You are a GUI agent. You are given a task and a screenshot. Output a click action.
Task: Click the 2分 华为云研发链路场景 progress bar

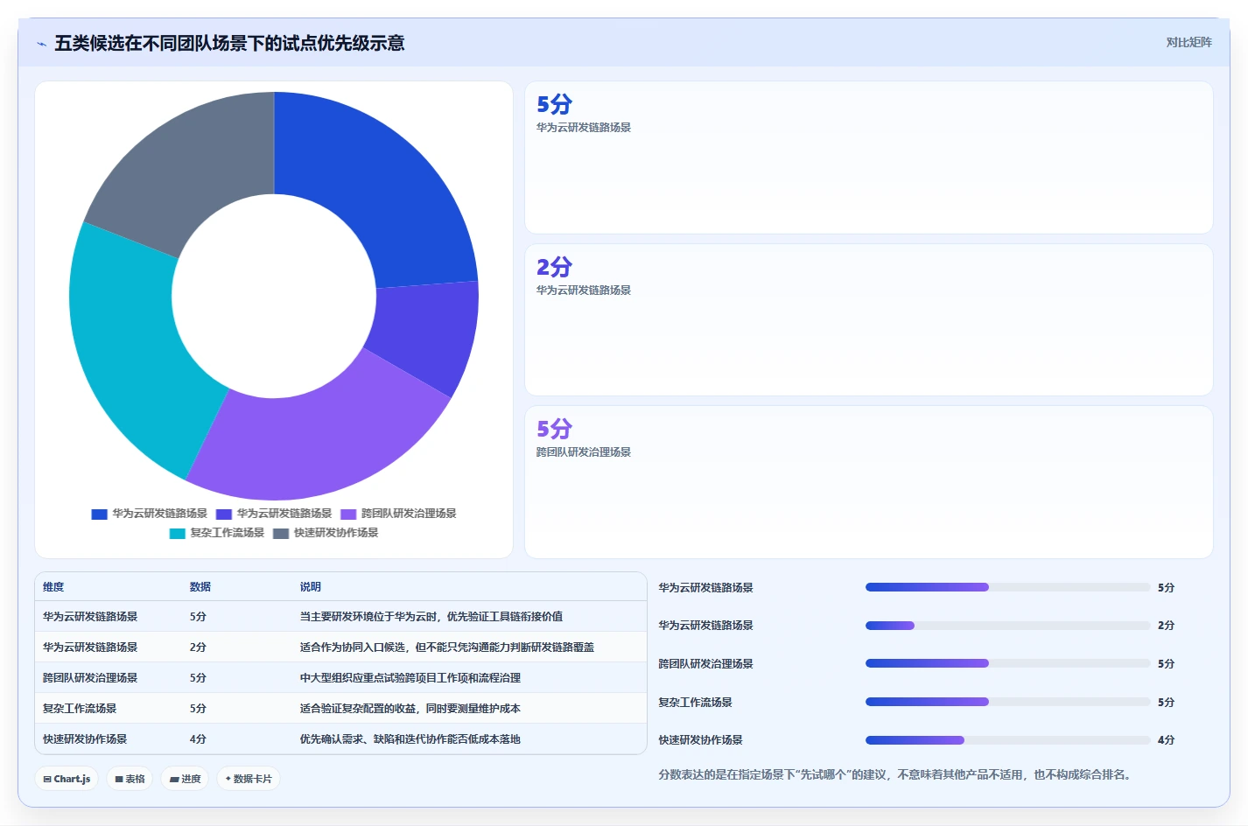click(x=1007, y=626)
